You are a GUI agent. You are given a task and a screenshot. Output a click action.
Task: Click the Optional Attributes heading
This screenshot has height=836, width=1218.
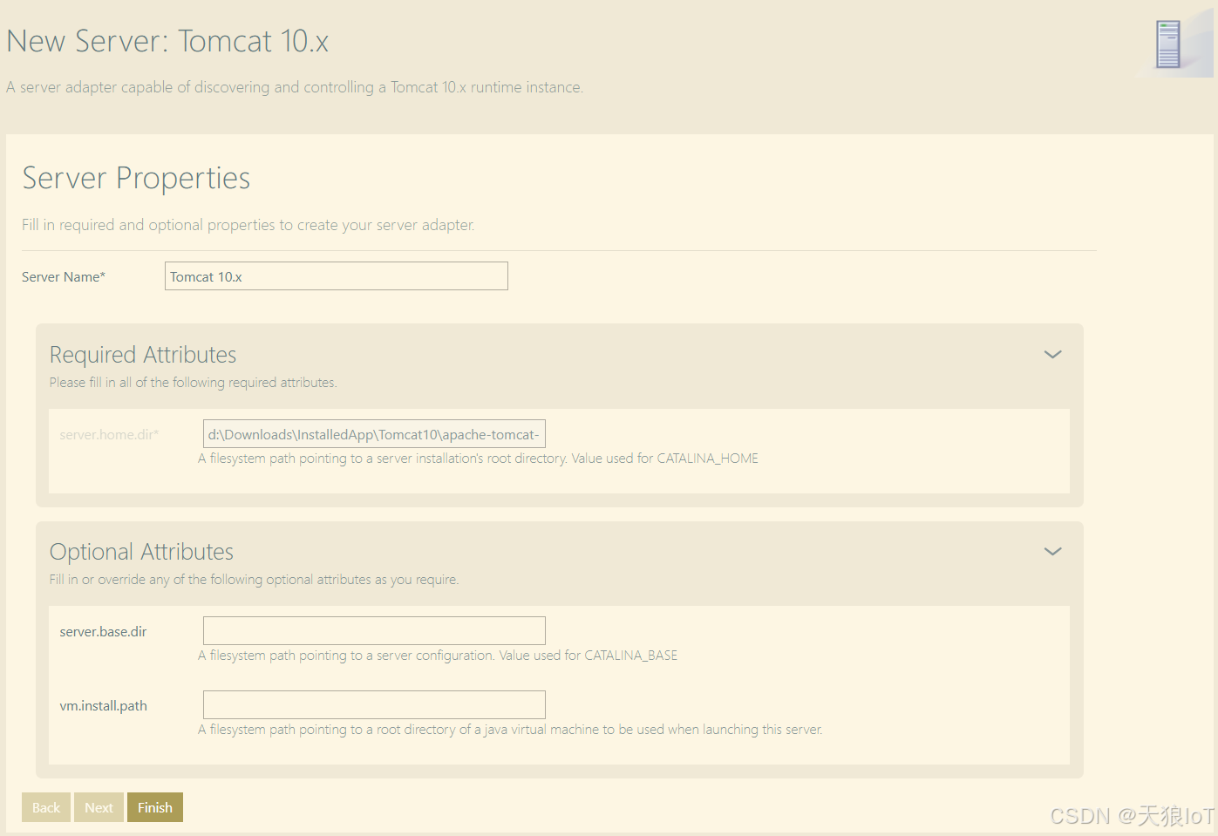tap(141, 552)
